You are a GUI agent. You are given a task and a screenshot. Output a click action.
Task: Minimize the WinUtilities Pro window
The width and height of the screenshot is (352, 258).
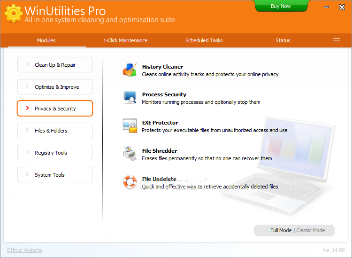(326, 7)
